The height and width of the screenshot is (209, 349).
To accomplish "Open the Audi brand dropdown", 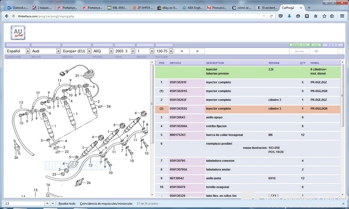I will click(x=46, y=51).
